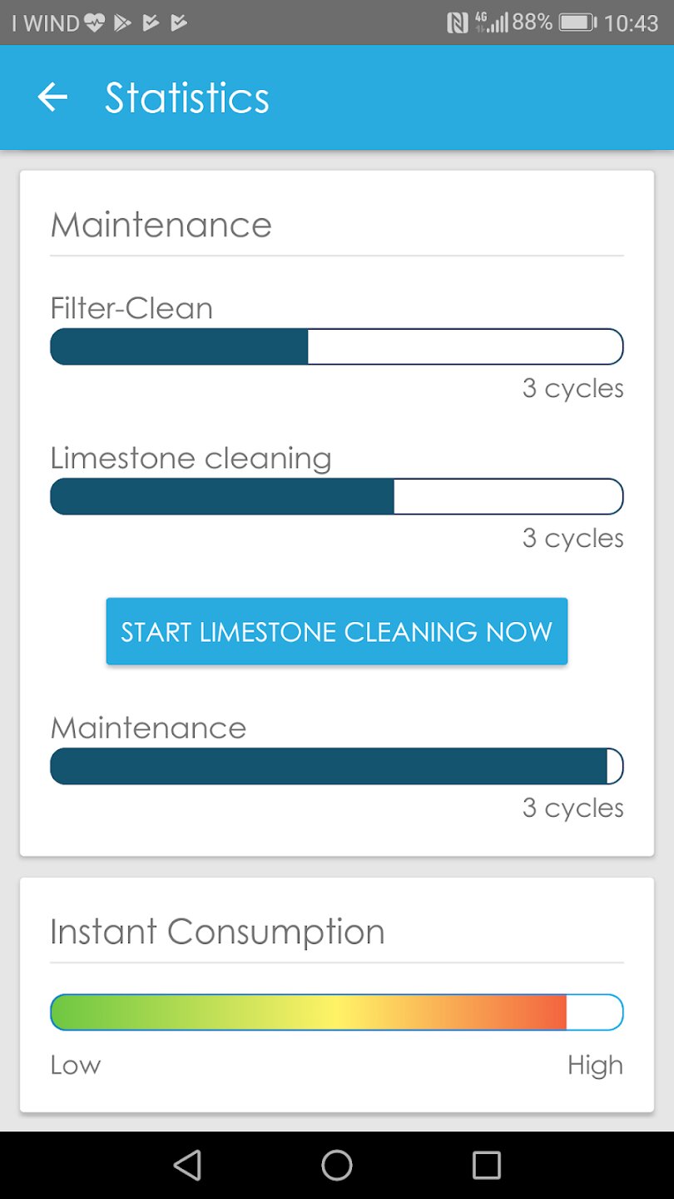Tap the High consumption label
This screenshot has width=674, height=1199.
[x=595, y=1065]
